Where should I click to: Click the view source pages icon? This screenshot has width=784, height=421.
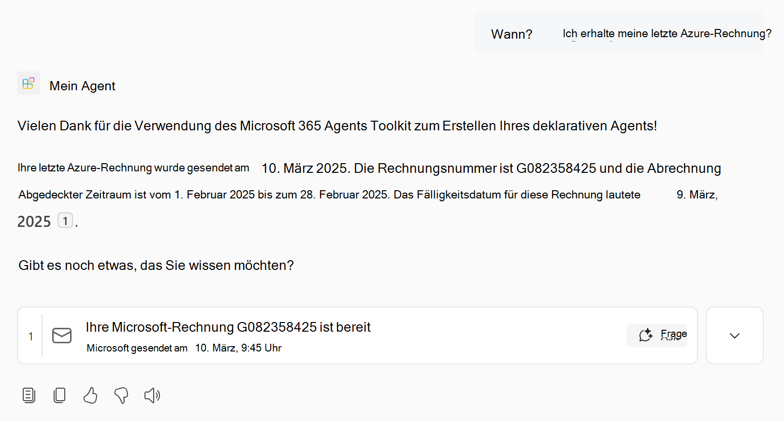click(x=29, y=395)
